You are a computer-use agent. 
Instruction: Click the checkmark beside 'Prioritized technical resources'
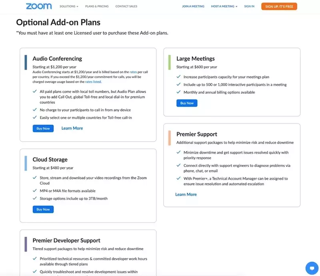35,258
